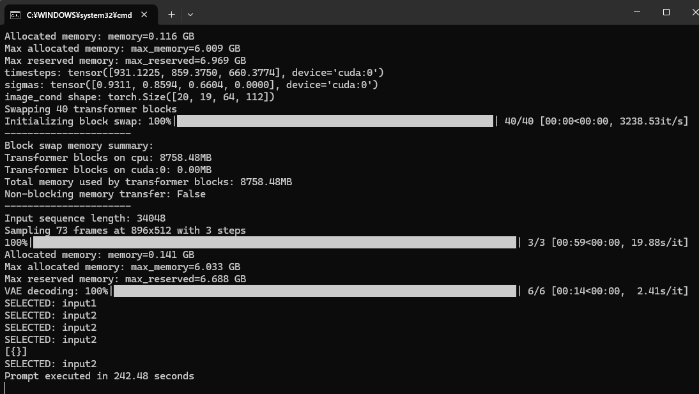
Task: Click the empty title bar drag area
Action: click(409, 13)
